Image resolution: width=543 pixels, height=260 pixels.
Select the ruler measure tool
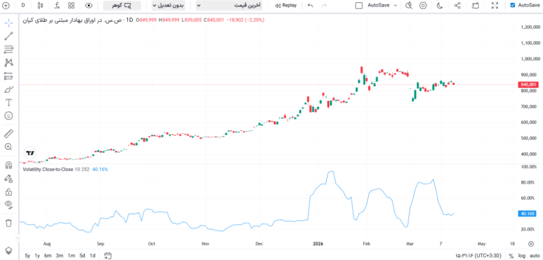coord(8,133)
